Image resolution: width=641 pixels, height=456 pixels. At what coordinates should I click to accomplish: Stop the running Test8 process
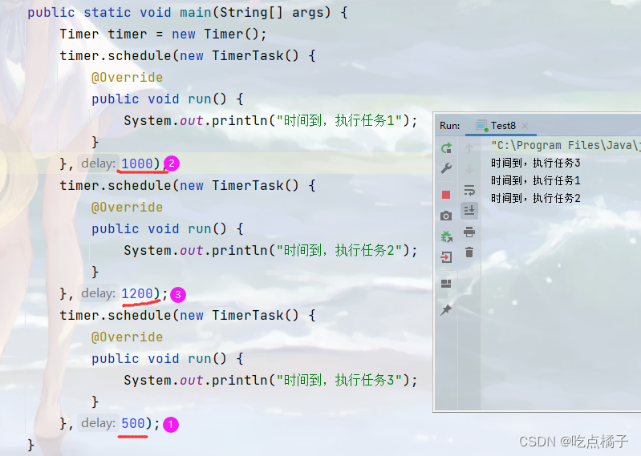[446, 195]
